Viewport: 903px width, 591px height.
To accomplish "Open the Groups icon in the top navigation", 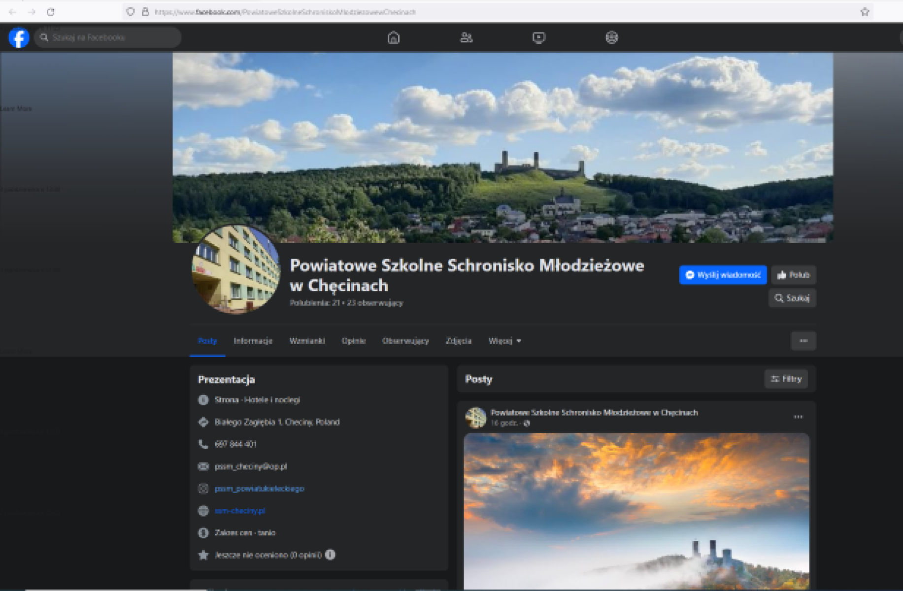I will 611,37.
